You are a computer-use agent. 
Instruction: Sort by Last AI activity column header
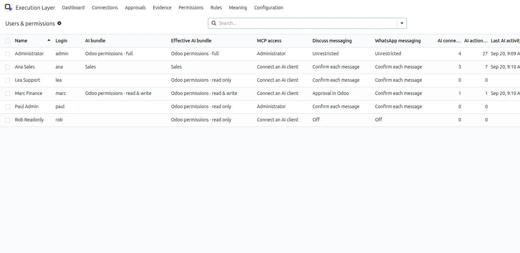tap(505, 41)
